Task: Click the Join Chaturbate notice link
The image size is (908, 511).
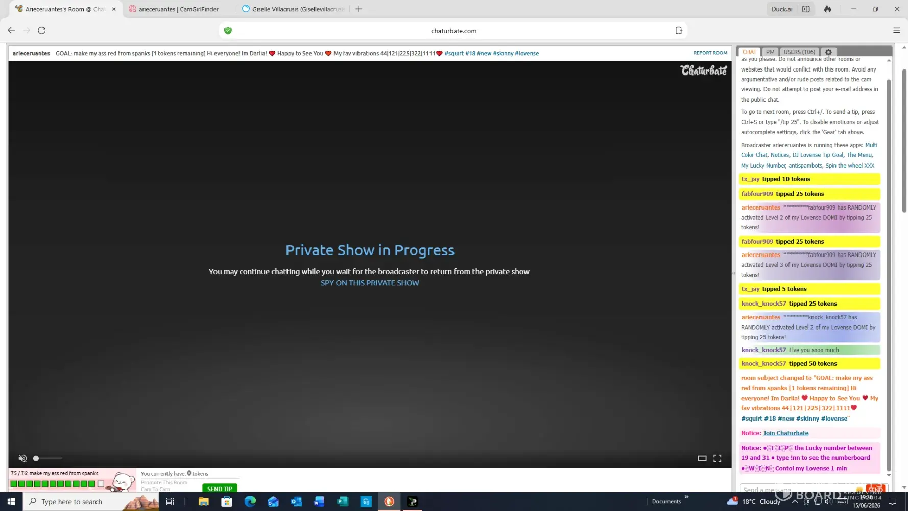Action: click(785, 433)
